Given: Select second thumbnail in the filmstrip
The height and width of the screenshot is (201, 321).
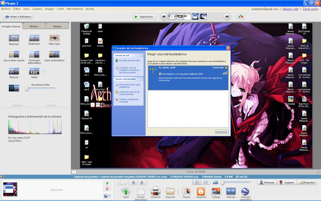Looking at the screenshot, I should click(180, 16).
